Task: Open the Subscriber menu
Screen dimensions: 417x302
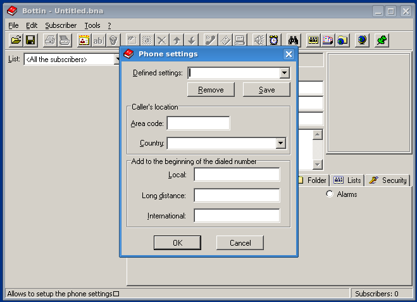Action: point(61,25)
